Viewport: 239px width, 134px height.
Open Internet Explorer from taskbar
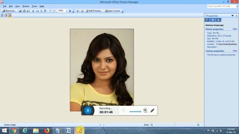pyautogui.click(x=25, y=131)
